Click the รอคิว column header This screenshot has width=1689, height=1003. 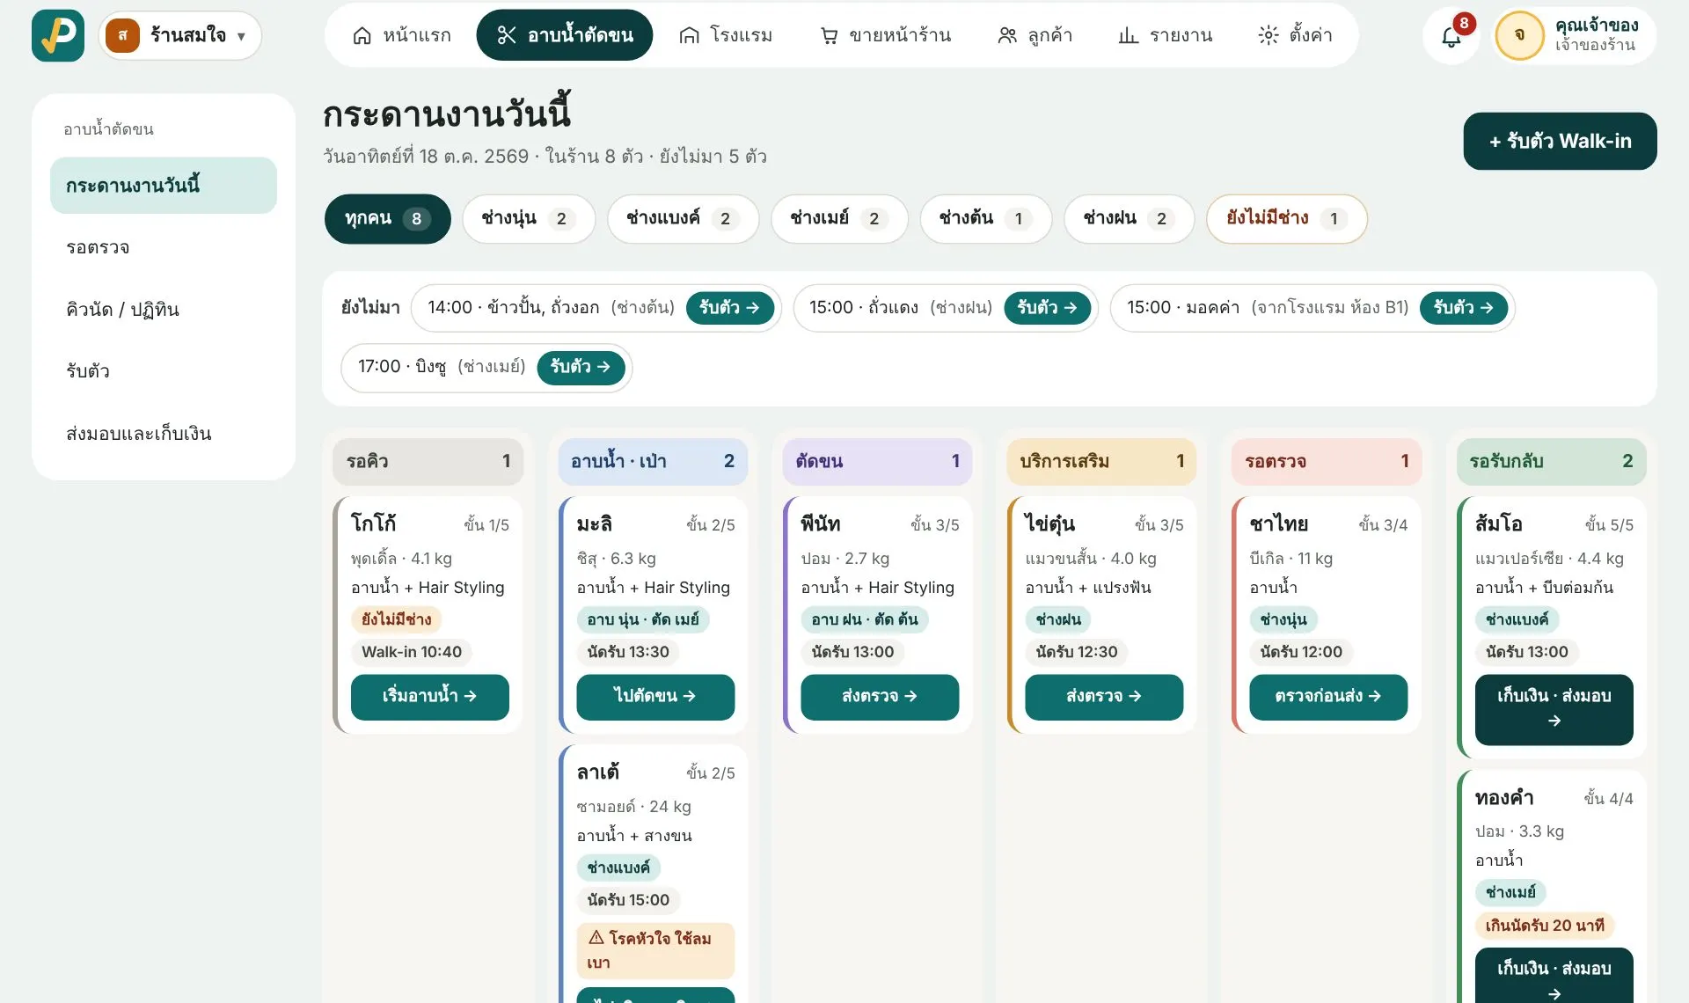point(428,461)
